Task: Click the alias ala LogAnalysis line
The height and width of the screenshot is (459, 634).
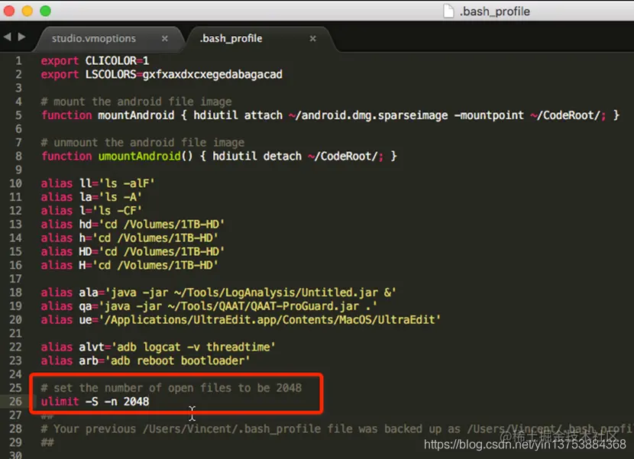Action: click(218, 293)
